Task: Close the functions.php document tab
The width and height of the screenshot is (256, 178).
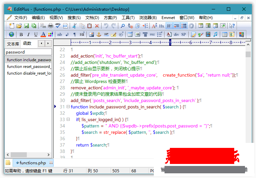Action: click(x=51, y=163)
